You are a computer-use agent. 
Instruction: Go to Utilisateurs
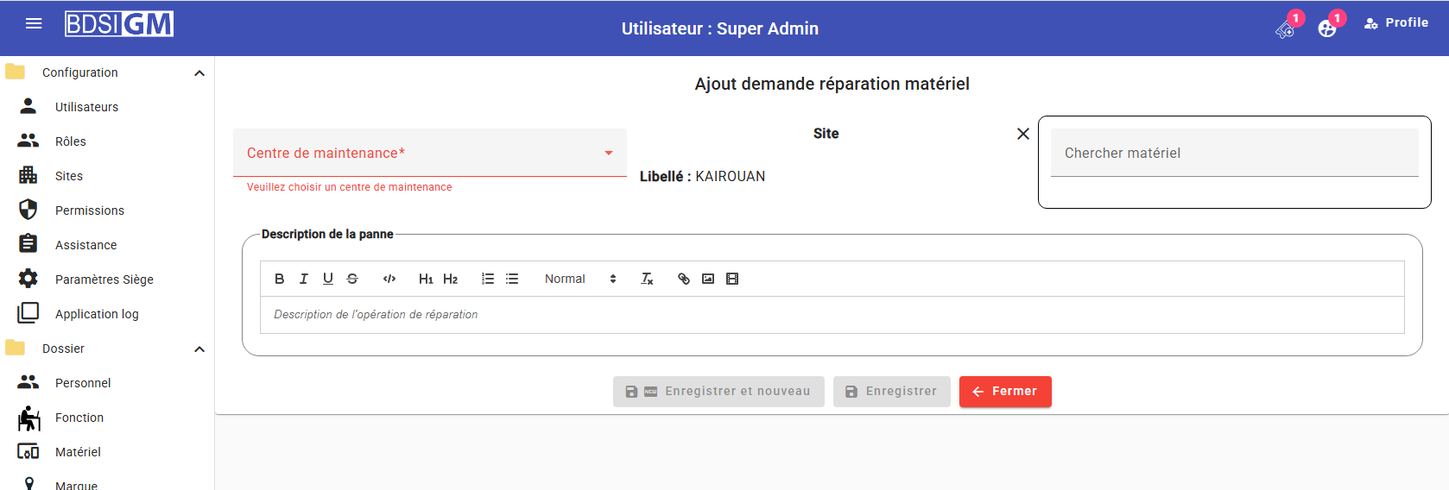[x=86, y=107]
